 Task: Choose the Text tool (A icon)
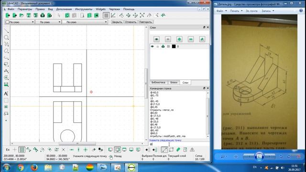(6, 94)
